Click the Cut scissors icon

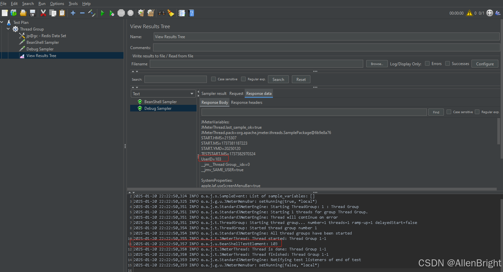[43, 13]
